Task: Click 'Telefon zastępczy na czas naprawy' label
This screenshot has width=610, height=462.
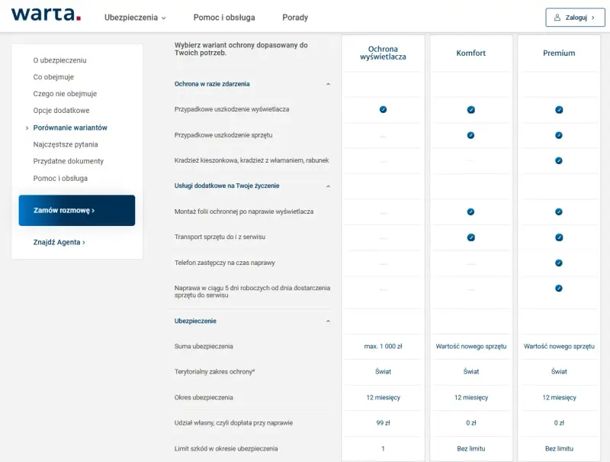Action: 224,263
